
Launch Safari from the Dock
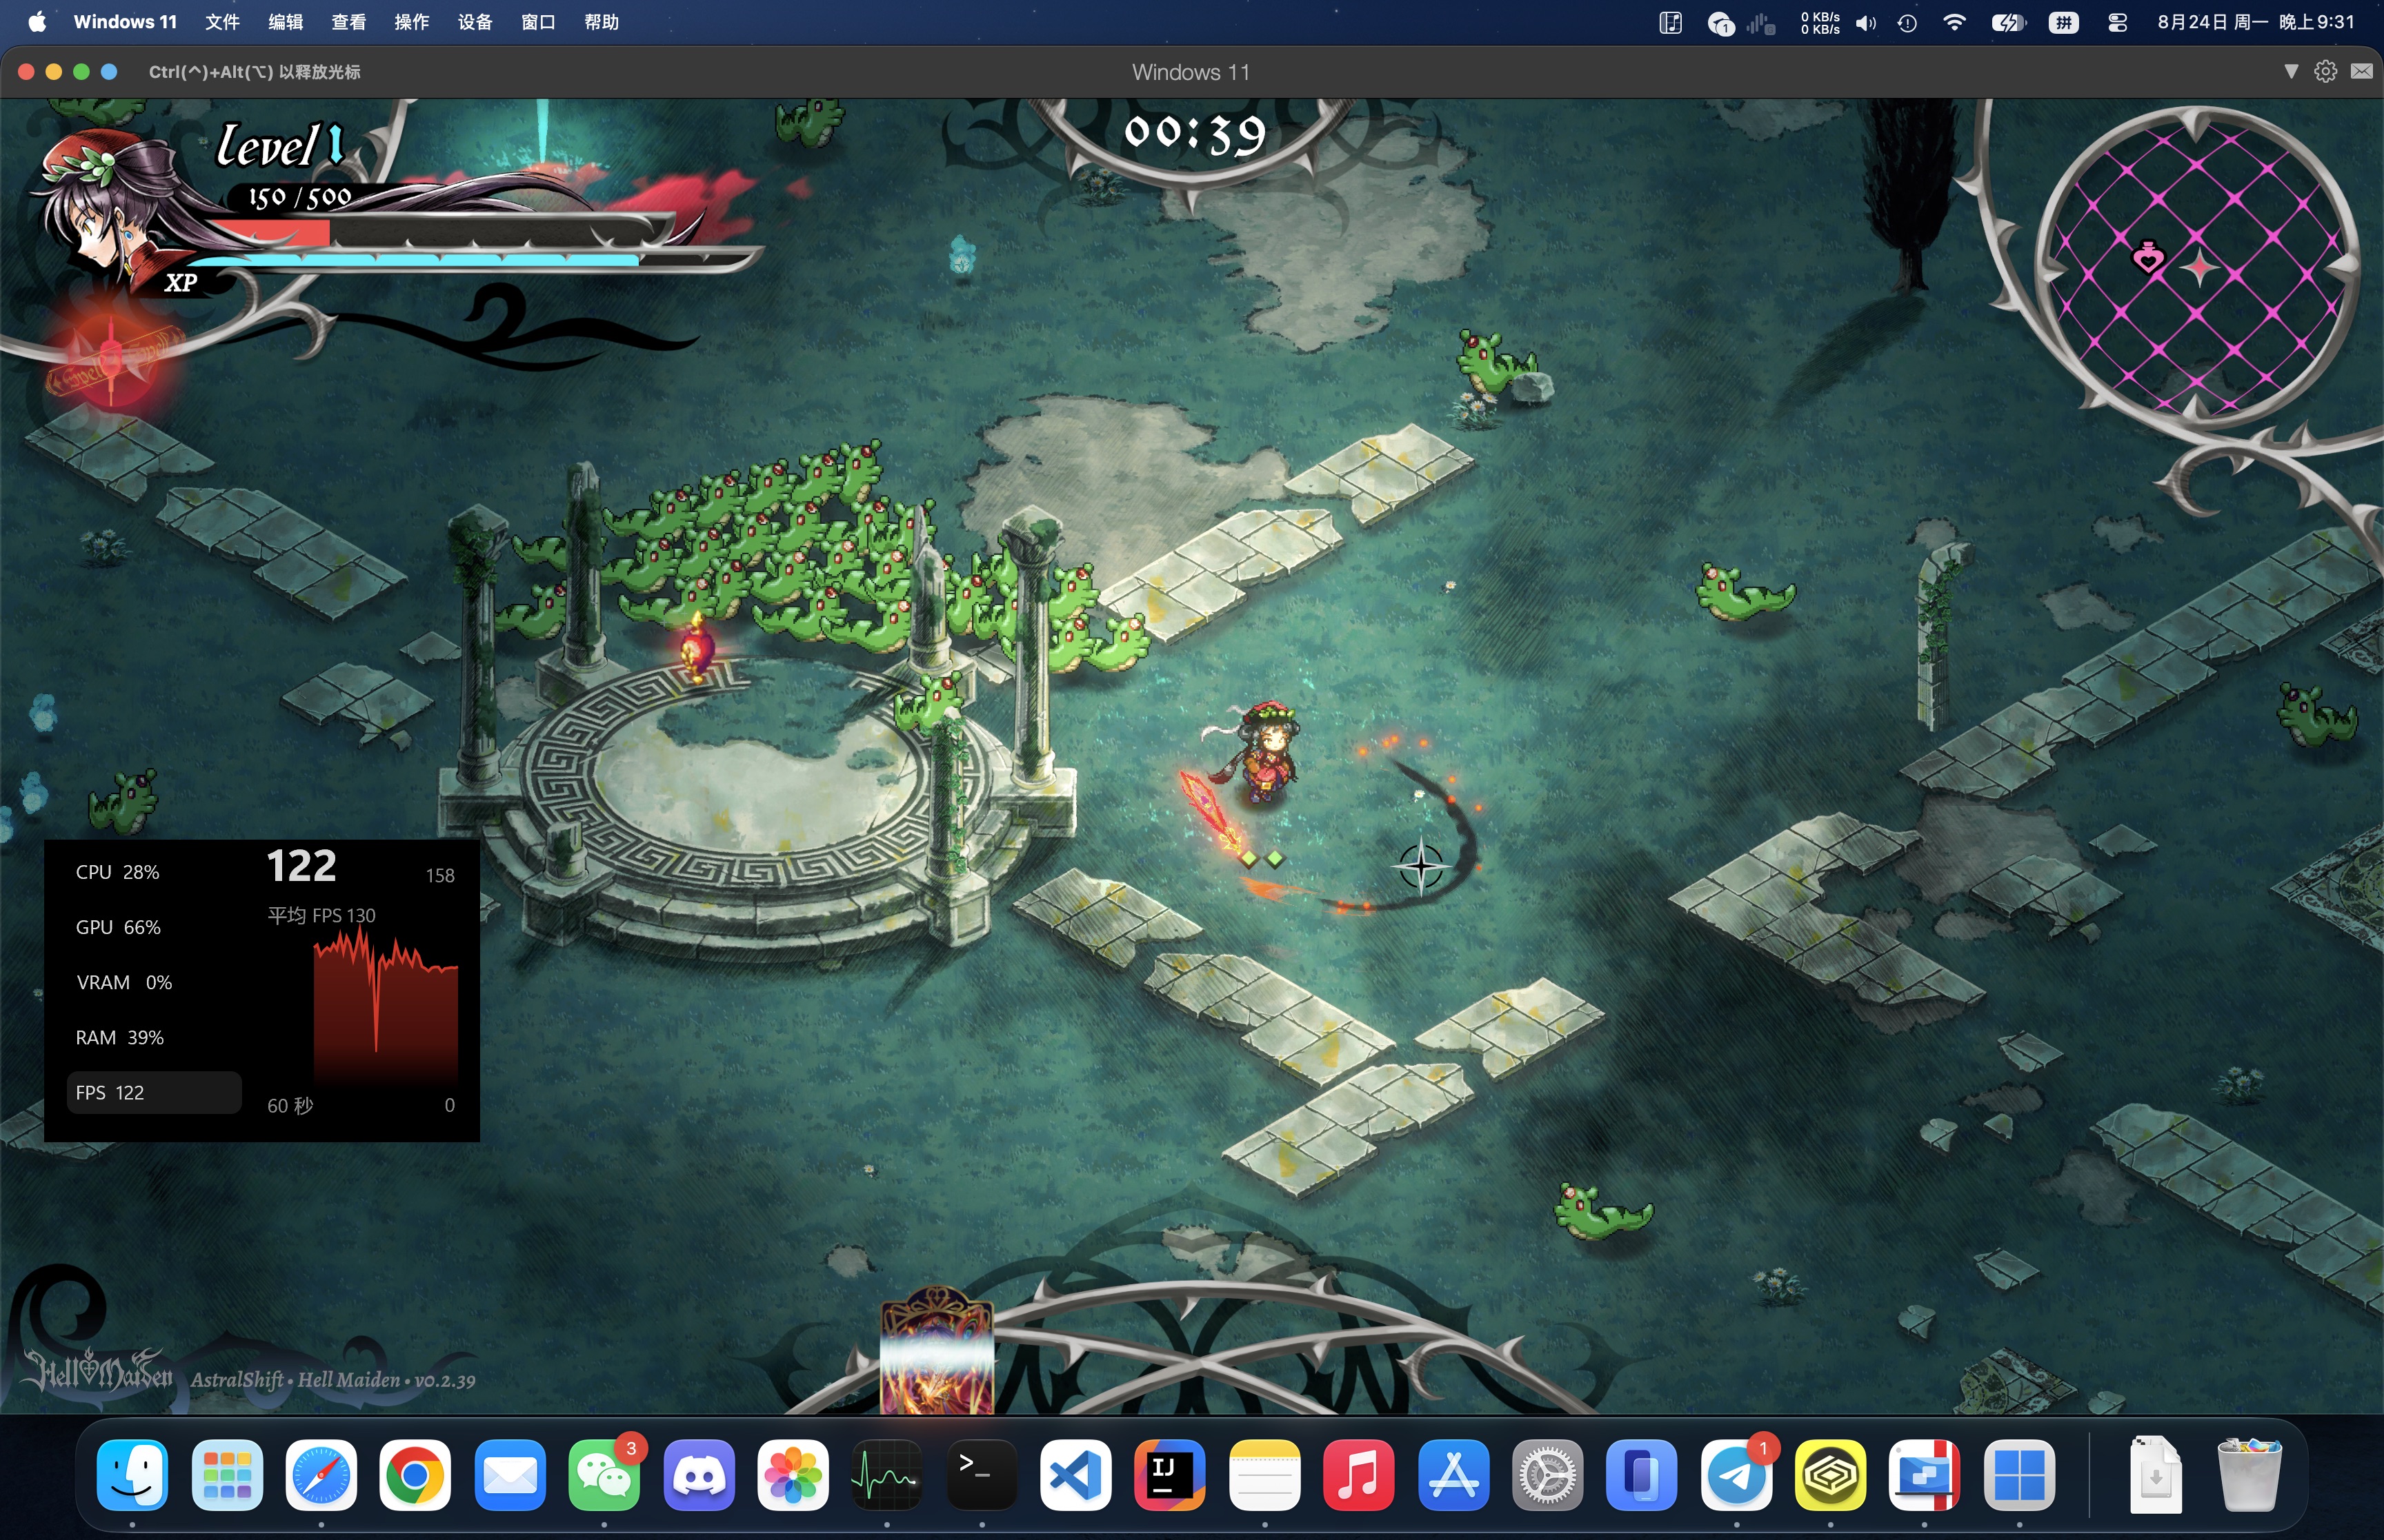click(321, 1474)
